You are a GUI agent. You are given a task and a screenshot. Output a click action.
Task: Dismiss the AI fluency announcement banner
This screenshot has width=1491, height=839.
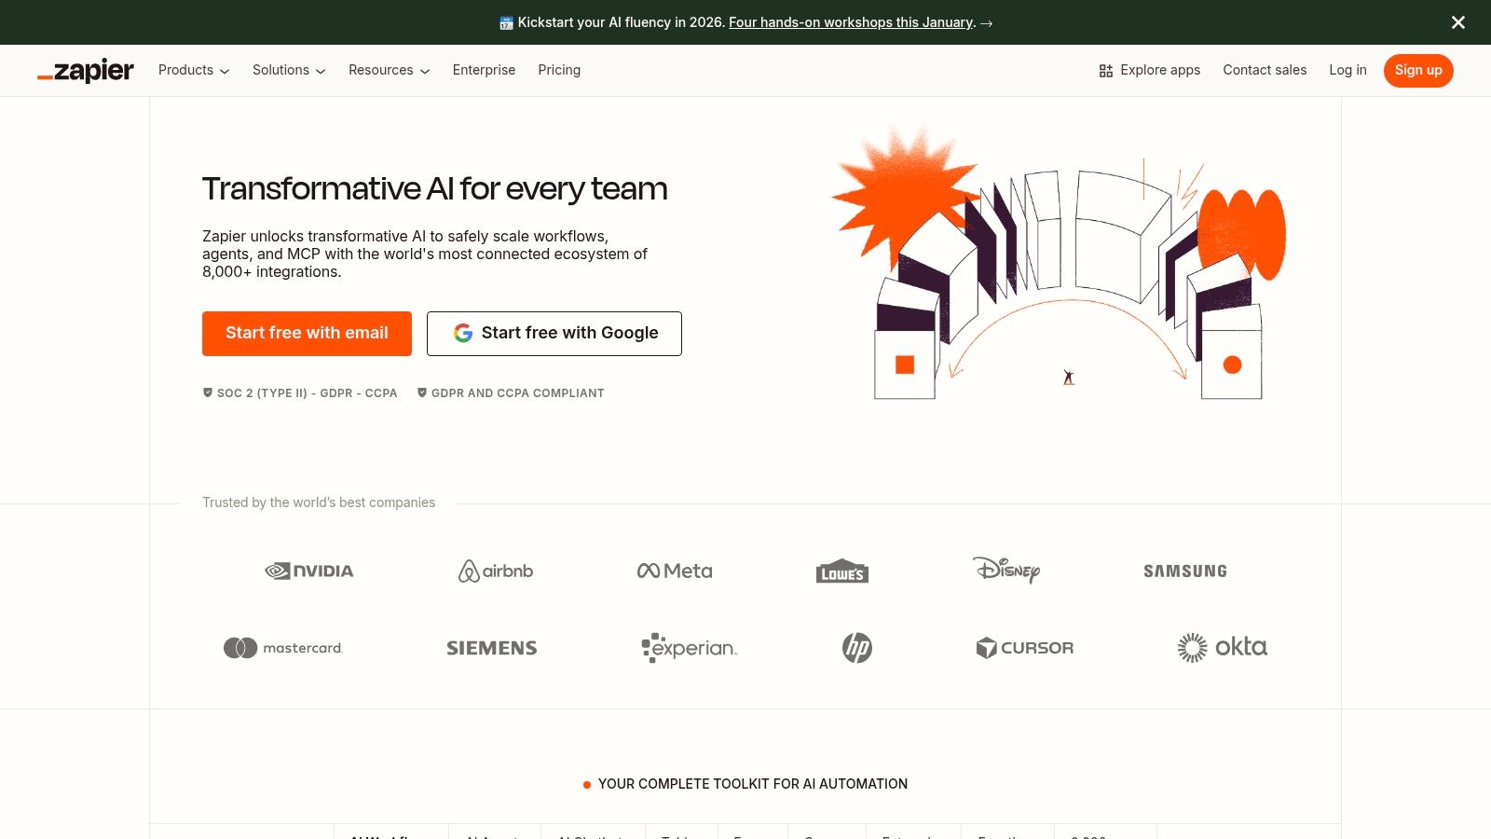point(1457,22)
